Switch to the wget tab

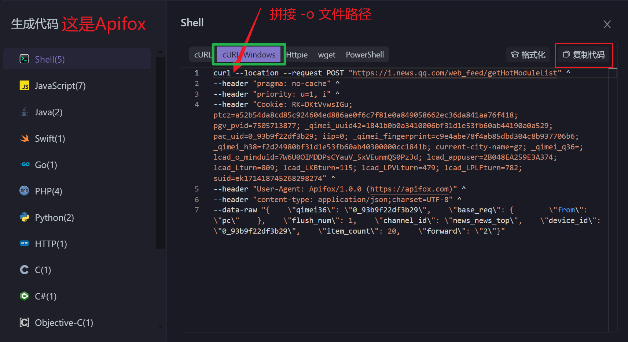pyautogui.click(x=326, y=55)
